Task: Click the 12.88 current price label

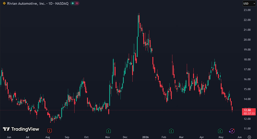Action: click(247, 110)
